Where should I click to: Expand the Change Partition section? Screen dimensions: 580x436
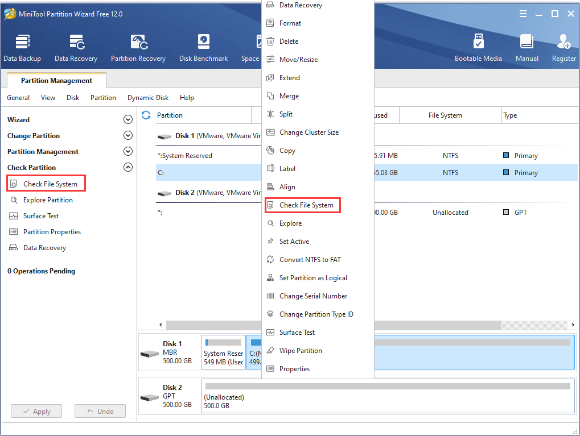pyautogui.click(x=128, y=136)
